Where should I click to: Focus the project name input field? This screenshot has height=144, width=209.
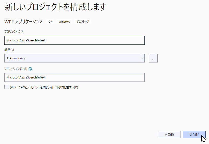[x=74, y=40]
